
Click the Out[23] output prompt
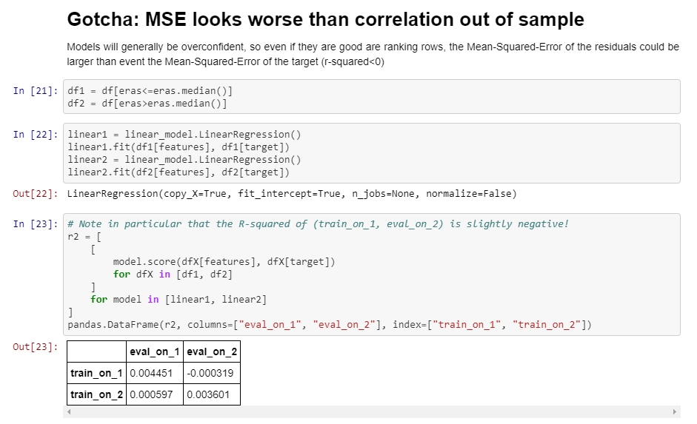[x=36, y=347]
